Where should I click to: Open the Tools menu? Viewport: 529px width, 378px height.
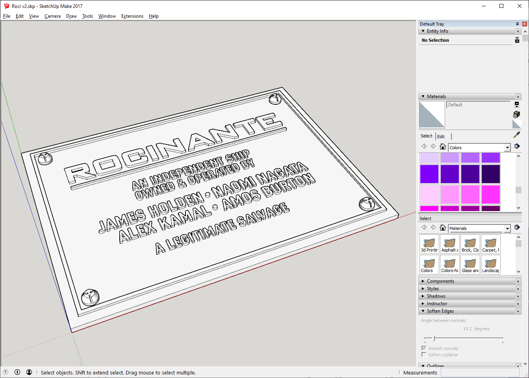click(x=87, y=16)
